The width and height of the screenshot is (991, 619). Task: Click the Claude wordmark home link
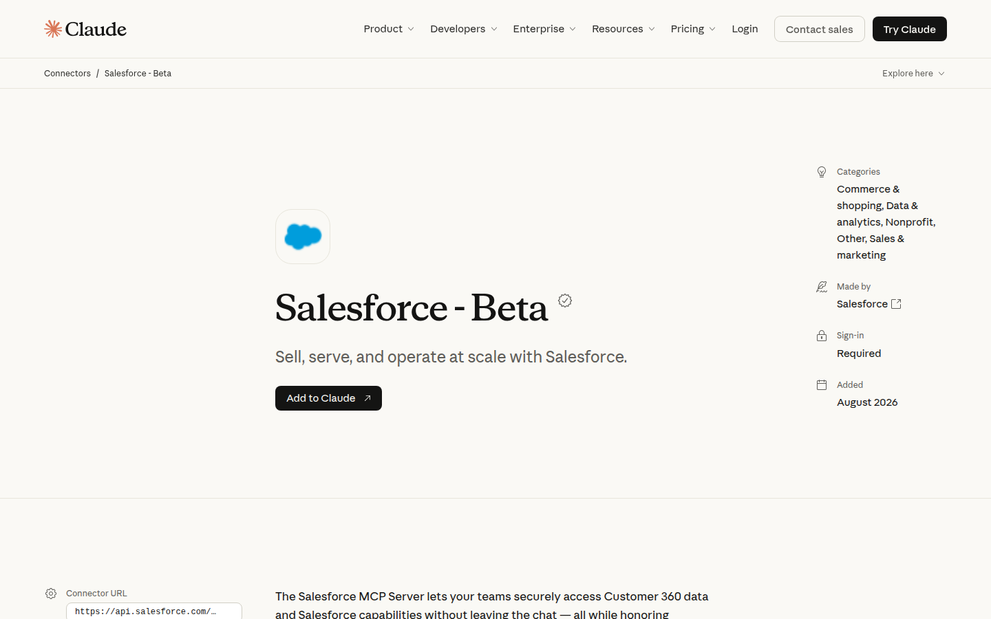pyautogui.click(x=96, y=29)
